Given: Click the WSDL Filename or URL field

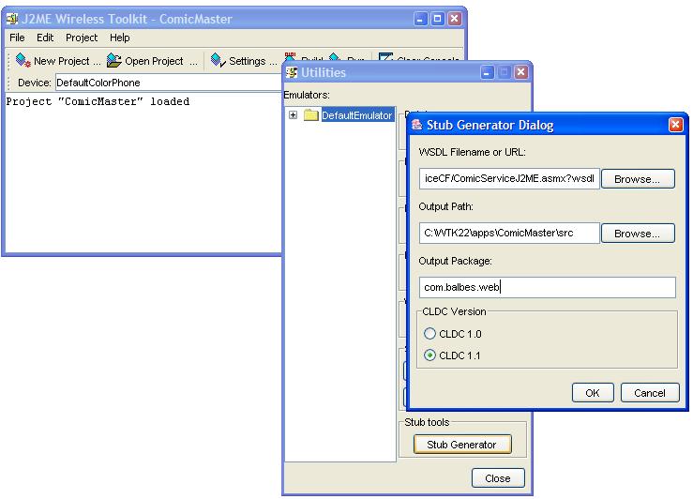Looking at the screenshot, I should [x=509, y=178].
